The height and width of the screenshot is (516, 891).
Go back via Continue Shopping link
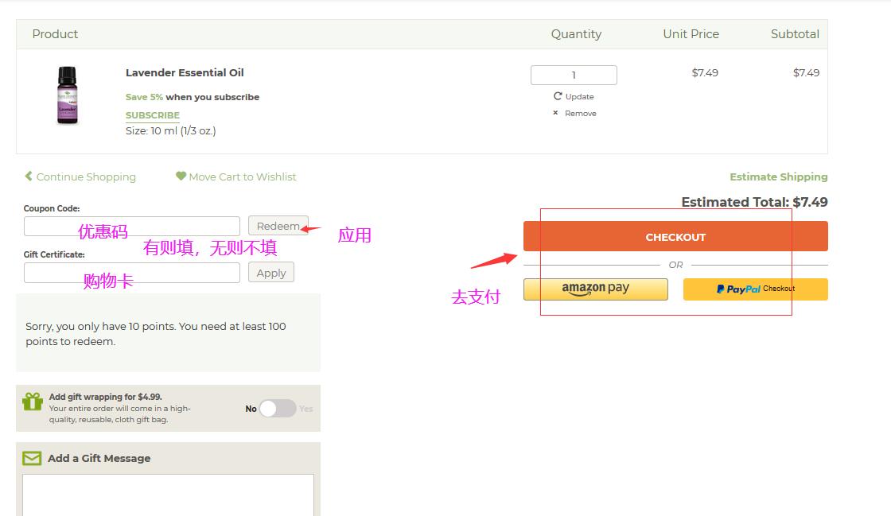pos(86,177)
